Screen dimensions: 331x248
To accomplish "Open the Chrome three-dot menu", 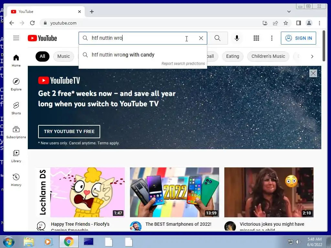I will [x=319, y=23].
